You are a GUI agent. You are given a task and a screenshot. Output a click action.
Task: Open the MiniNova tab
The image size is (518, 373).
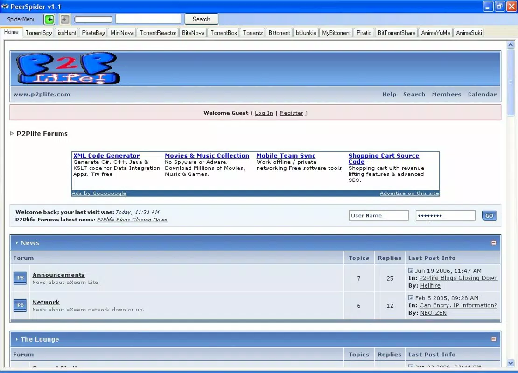pyautogui.click(x=122, y=33)
